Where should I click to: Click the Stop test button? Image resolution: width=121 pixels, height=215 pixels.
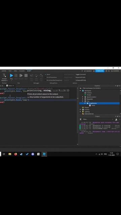click(26, 75)
